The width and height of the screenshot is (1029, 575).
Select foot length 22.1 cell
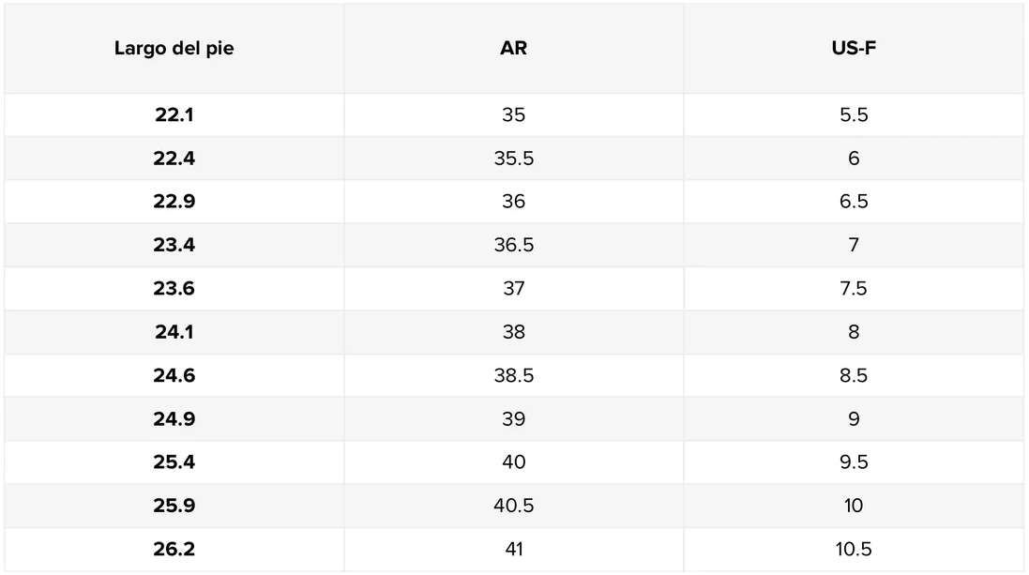click(174, 115)
